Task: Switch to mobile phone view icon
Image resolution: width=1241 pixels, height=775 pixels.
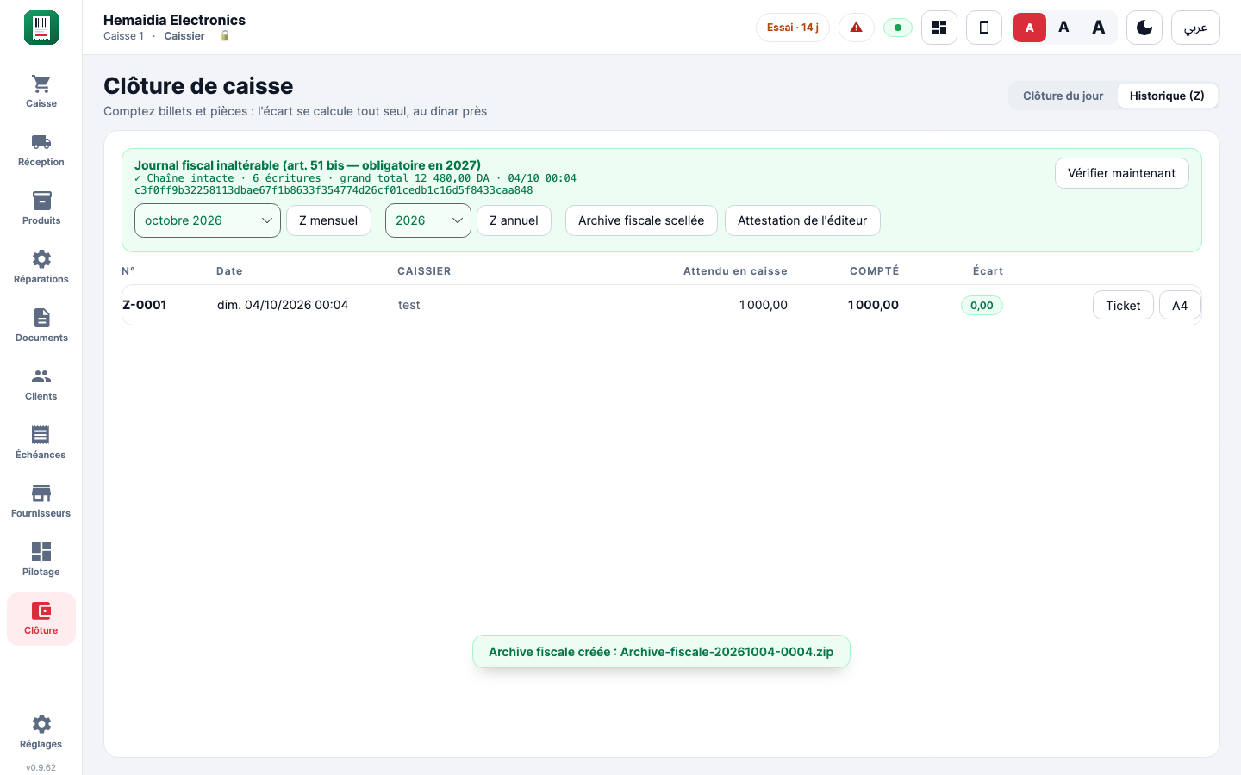Action: pos(984,28)
